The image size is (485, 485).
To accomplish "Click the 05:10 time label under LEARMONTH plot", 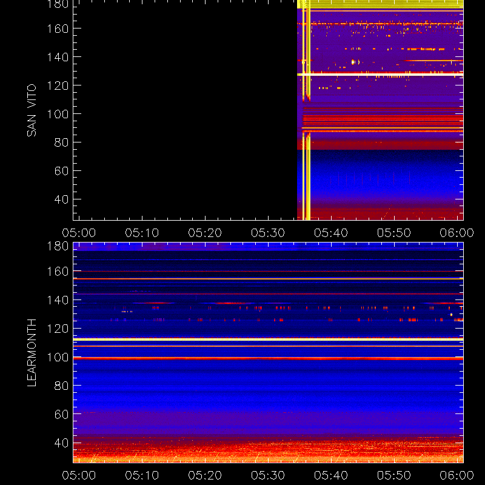I will [x=142, y=475].
